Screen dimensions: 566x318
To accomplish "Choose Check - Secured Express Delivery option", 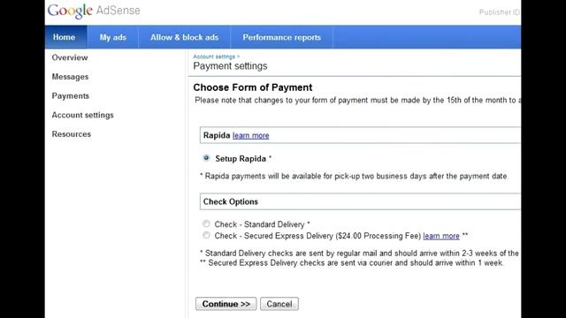I will click(x=206, y=236).
